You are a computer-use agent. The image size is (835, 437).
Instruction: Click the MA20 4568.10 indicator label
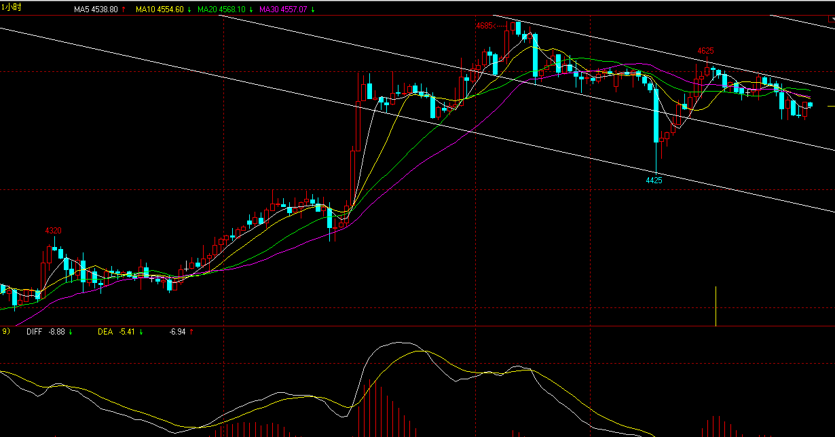click(221, 9)
